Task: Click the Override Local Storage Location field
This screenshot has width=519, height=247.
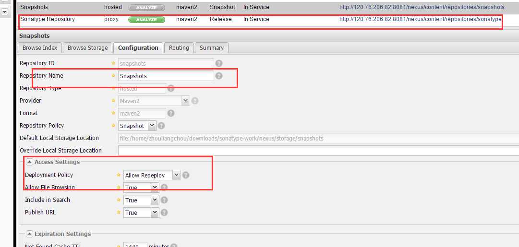Action: pos(318,151)
